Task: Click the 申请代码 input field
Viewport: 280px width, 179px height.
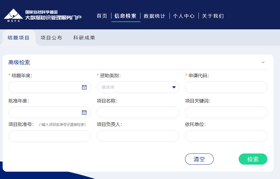Action: [x=226, y=87]
